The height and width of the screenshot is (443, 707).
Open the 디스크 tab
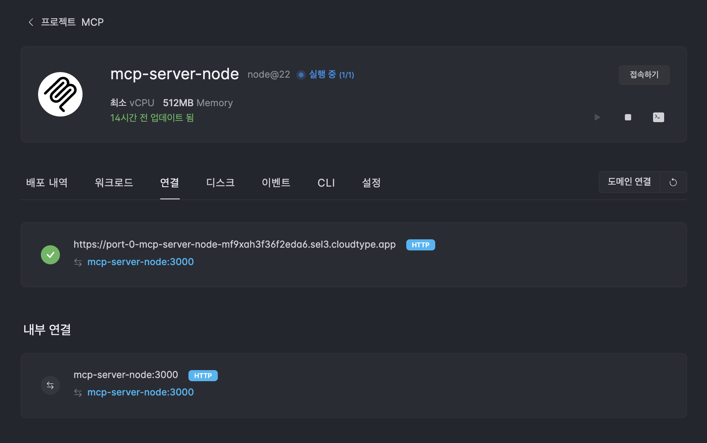221,183
